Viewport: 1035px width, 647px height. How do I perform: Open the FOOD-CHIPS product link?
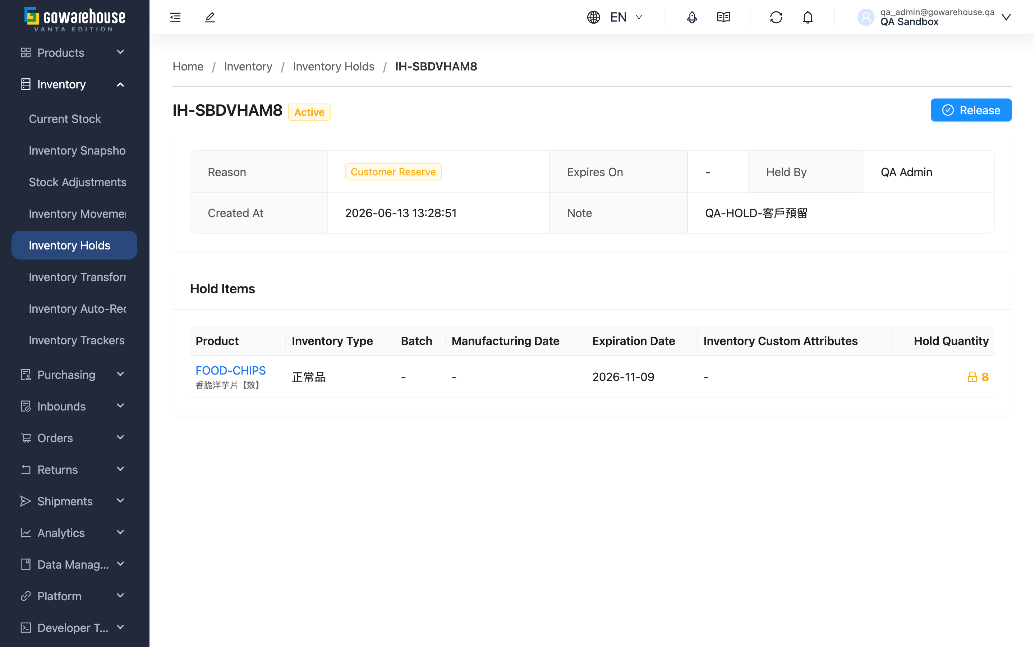[x=230, y=370]
